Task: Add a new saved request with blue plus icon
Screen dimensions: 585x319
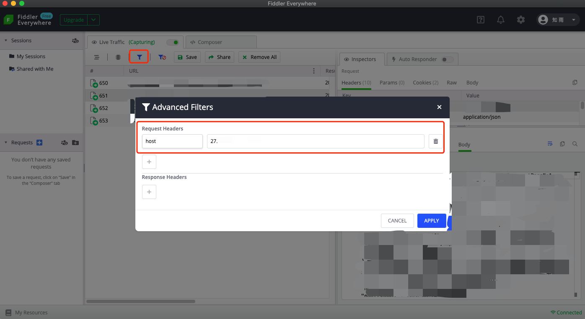Action: click(x=39, y=143)
